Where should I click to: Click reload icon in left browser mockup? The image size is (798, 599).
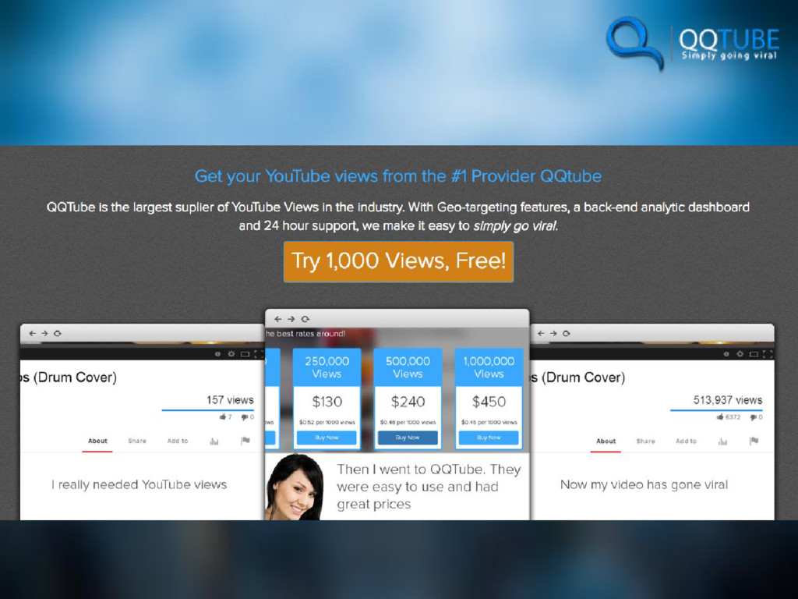click(58, 333)
